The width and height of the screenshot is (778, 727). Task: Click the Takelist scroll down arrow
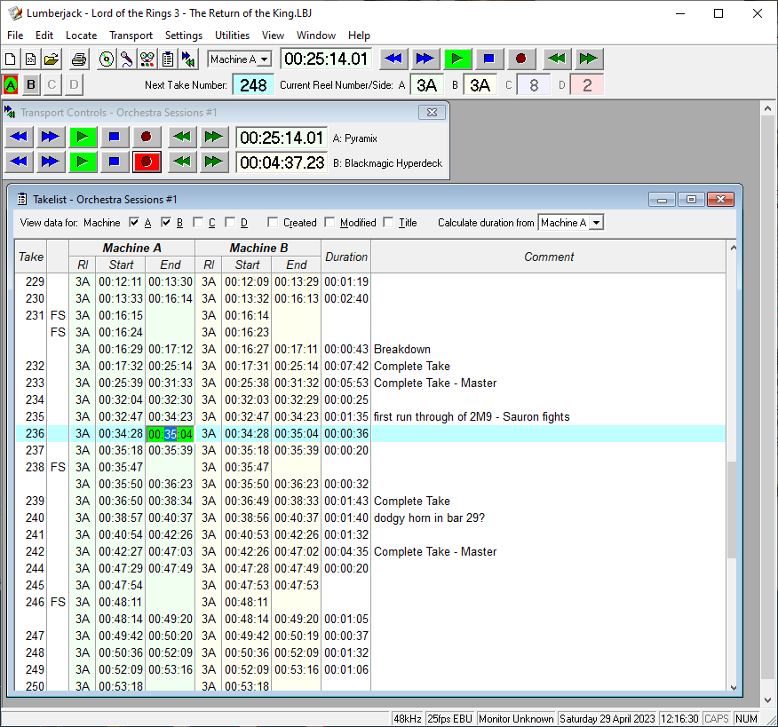click(733, 687)
